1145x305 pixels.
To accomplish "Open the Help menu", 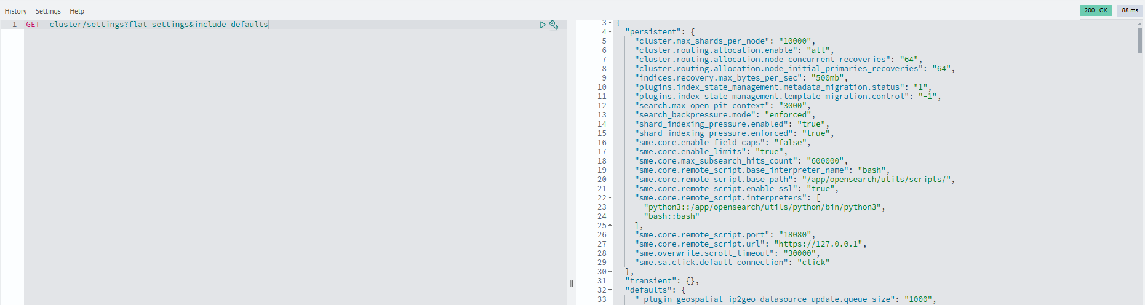I will pyautogui.click(x=77, y=11).
